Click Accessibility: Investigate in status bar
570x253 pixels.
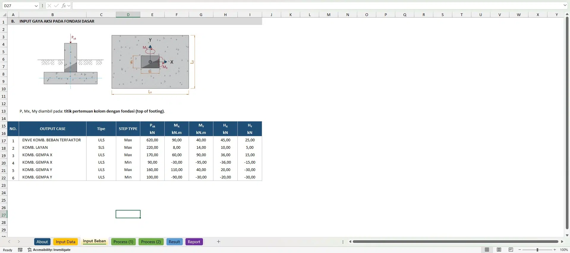(x=49, y=250)
